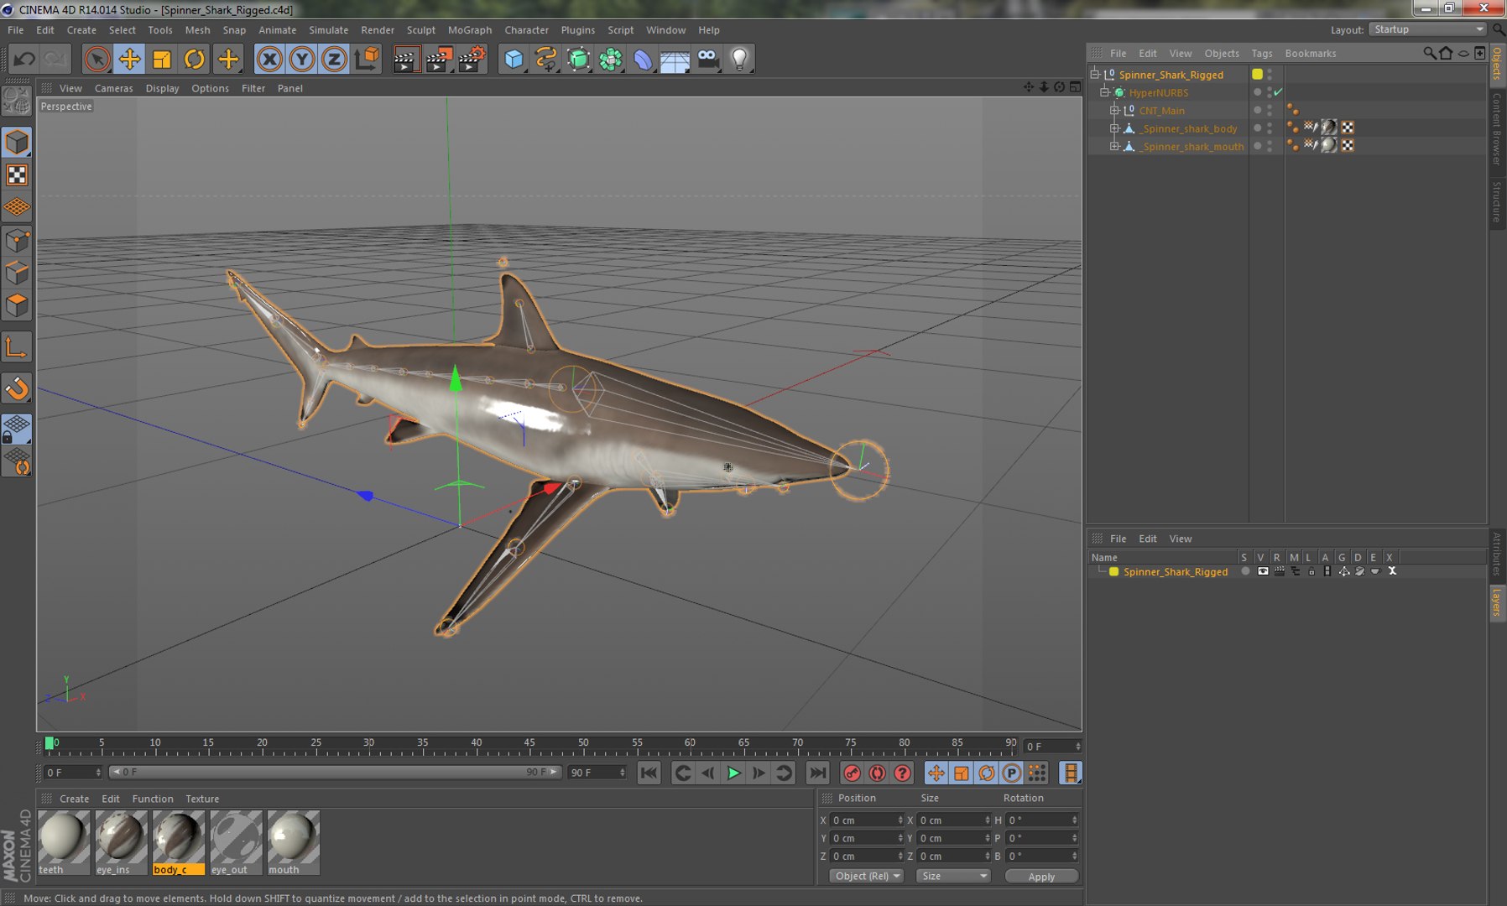1507x906 pixels.
Task: Switch to Texture mode checkerboard icon
Action: point(17,174)
